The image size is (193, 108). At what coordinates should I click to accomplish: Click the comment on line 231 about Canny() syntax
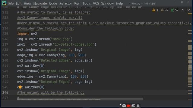coord(54,13)
